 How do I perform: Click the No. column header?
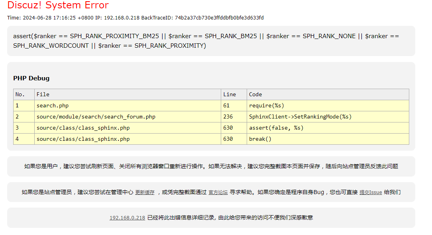20,94
